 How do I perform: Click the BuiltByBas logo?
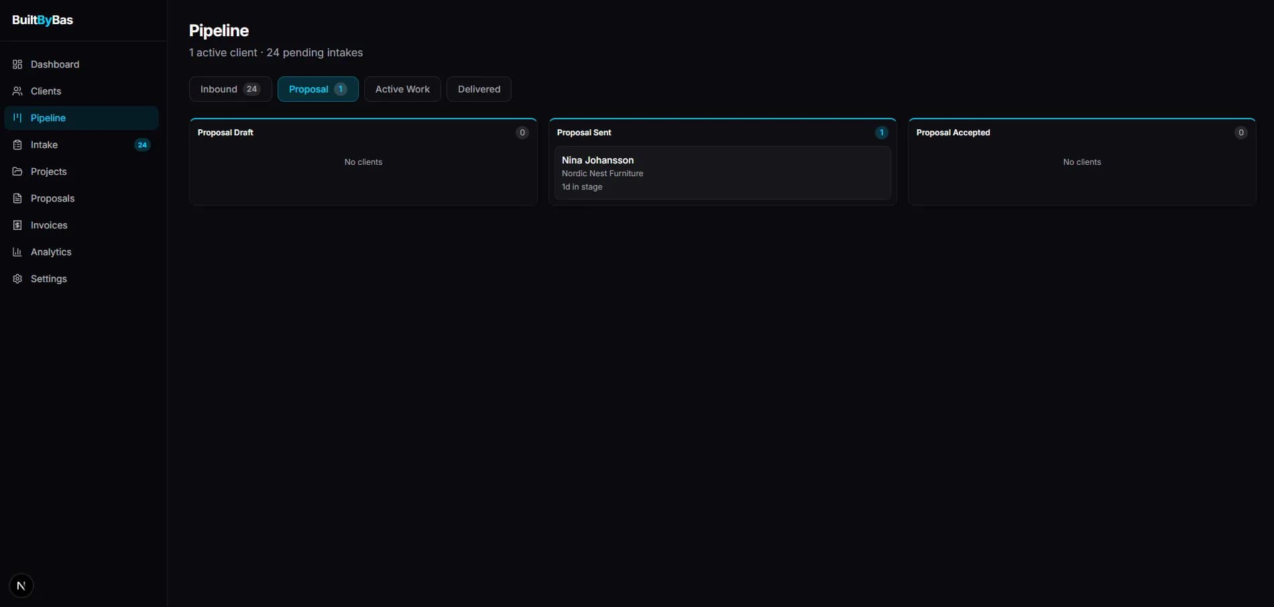point(43,20)
